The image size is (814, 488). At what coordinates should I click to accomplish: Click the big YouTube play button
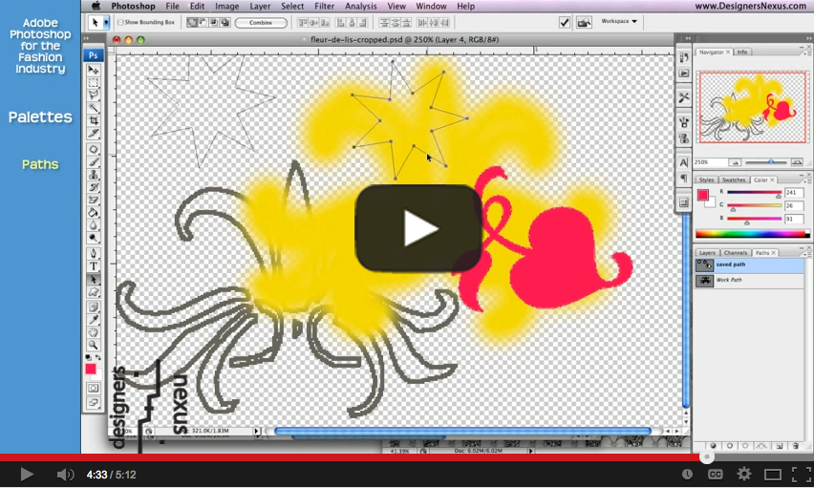418,228
